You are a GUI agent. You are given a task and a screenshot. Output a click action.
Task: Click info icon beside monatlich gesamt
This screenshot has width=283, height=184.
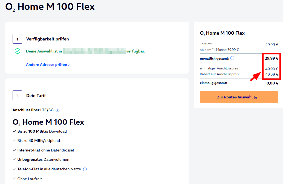coord(232,58)
